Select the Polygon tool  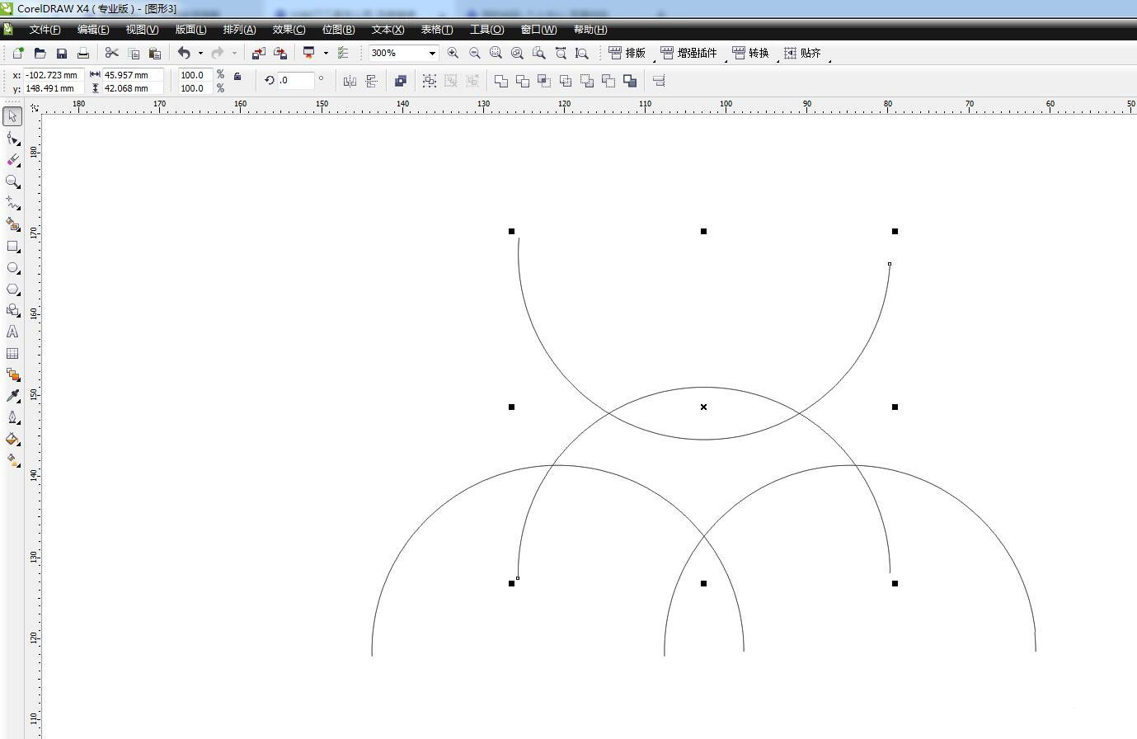[x=12, y=289]
